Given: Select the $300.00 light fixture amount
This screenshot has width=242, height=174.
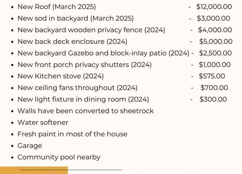Looking at the screenshot, I should [213, 99].
